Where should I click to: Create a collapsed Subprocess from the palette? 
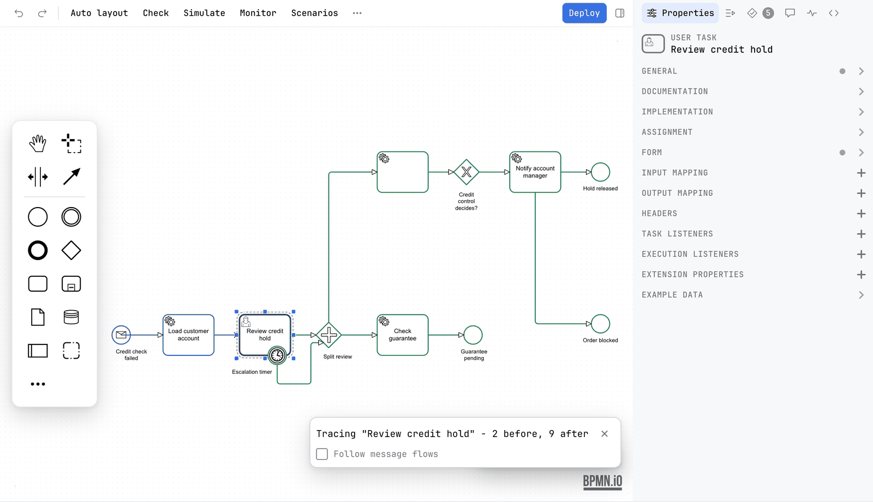tap(71, 284)
